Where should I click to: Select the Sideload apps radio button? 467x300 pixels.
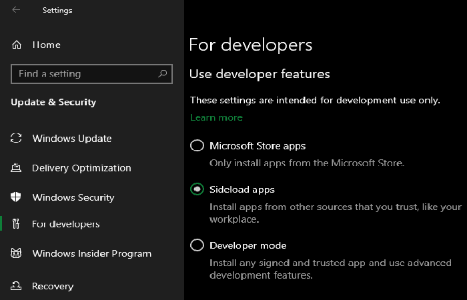point(197,189)
